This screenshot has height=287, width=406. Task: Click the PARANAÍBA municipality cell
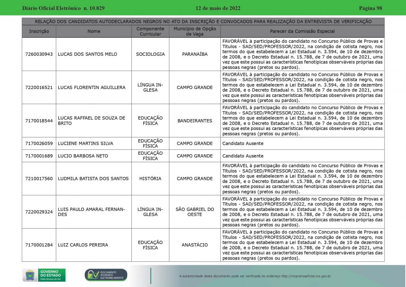195,54
